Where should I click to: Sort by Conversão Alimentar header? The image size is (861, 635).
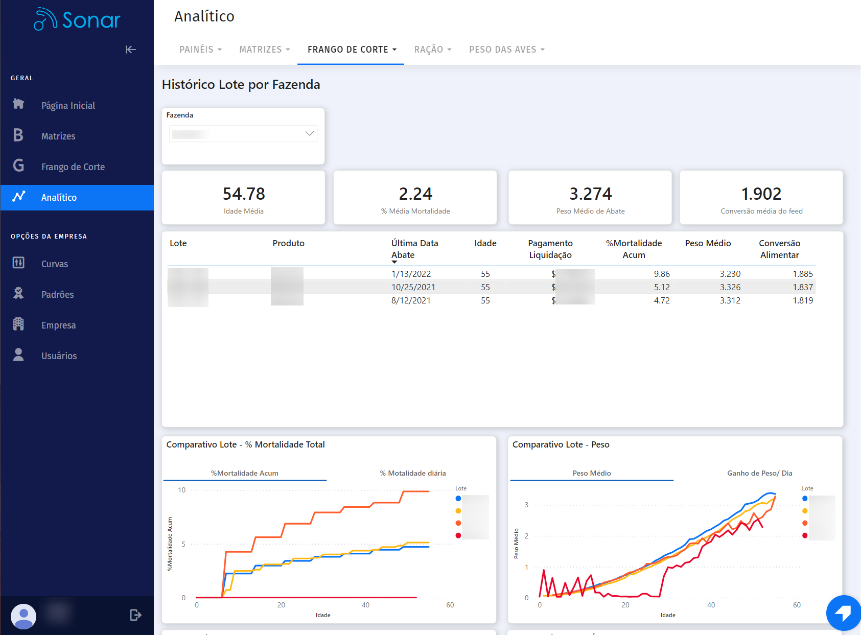[780, 249]
